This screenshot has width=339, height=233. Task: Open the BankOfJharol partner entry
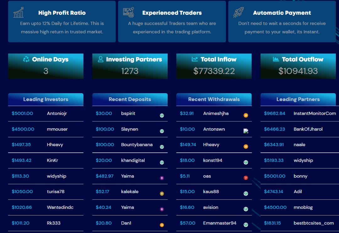click(308, 129)
